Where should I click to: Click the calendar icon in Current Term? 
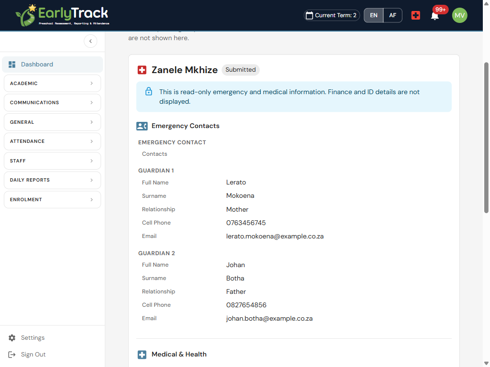[x=309, y=15]
